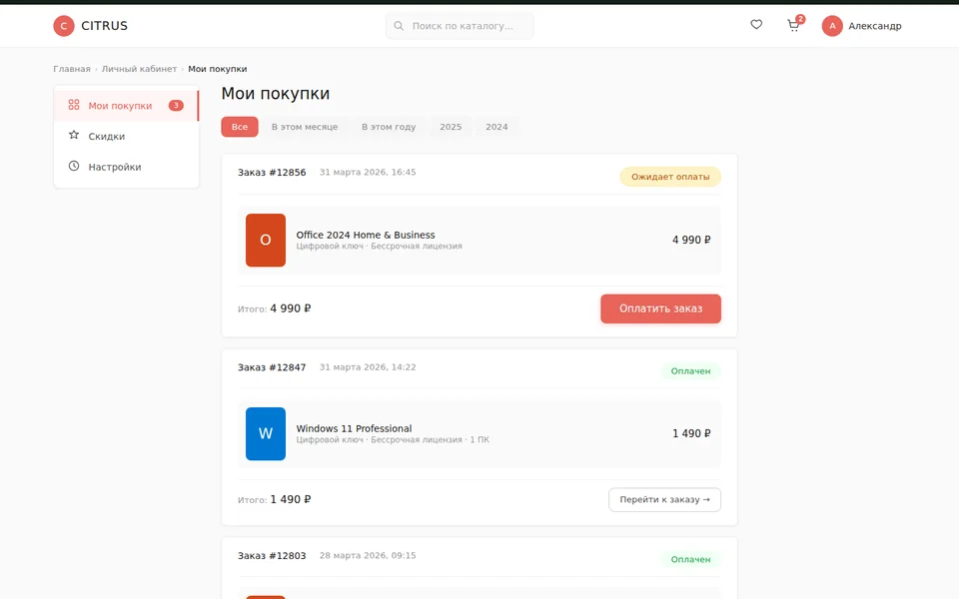This screenshot has width=959, height=599.
Task: Filter purchases by В этом месяце
Action: pos(305,127)
